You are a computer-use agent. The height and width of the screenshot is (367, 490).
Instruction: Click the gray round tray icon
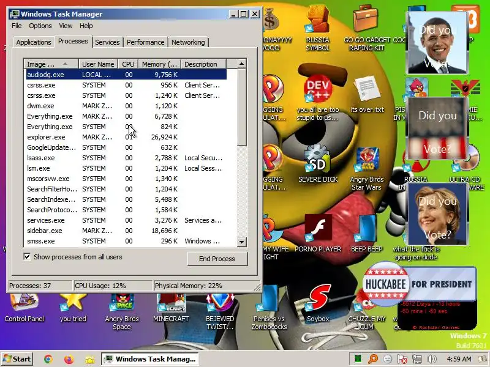388,359
